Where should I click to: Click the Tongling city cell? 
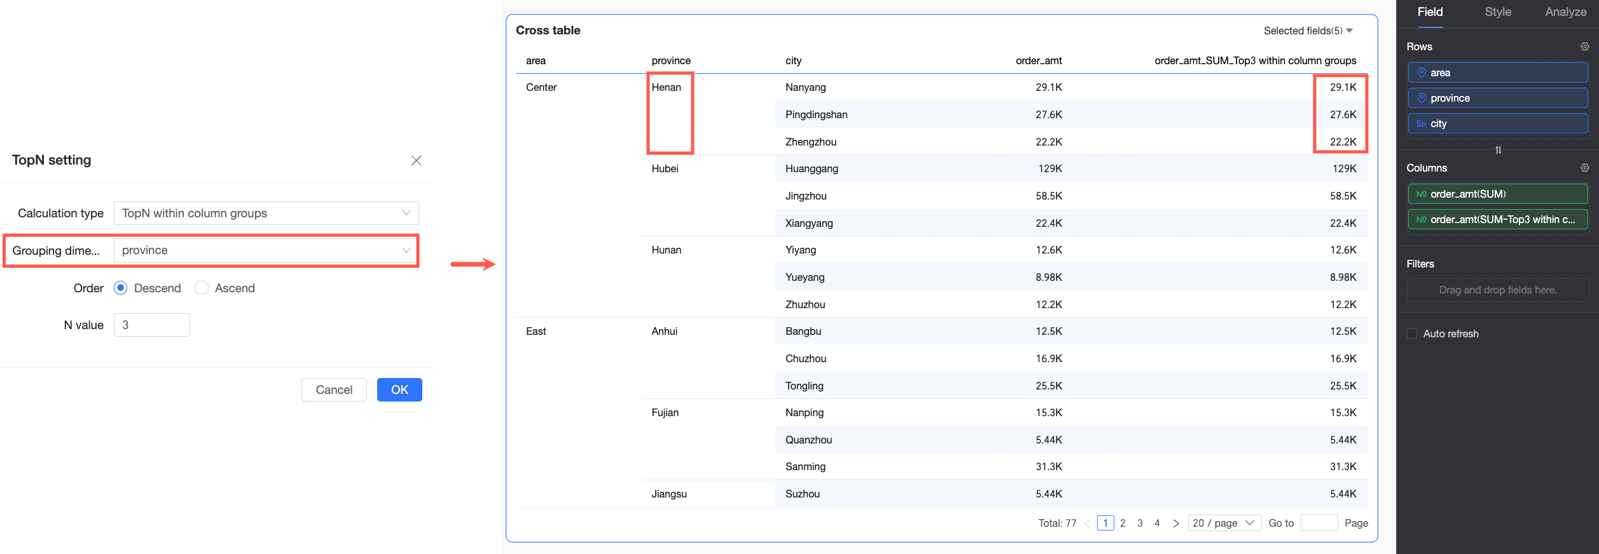[x=804, y=386]
